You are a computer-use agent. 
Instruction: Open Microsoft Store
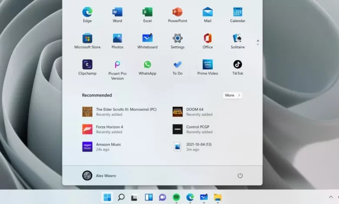(x=87, y=41)
